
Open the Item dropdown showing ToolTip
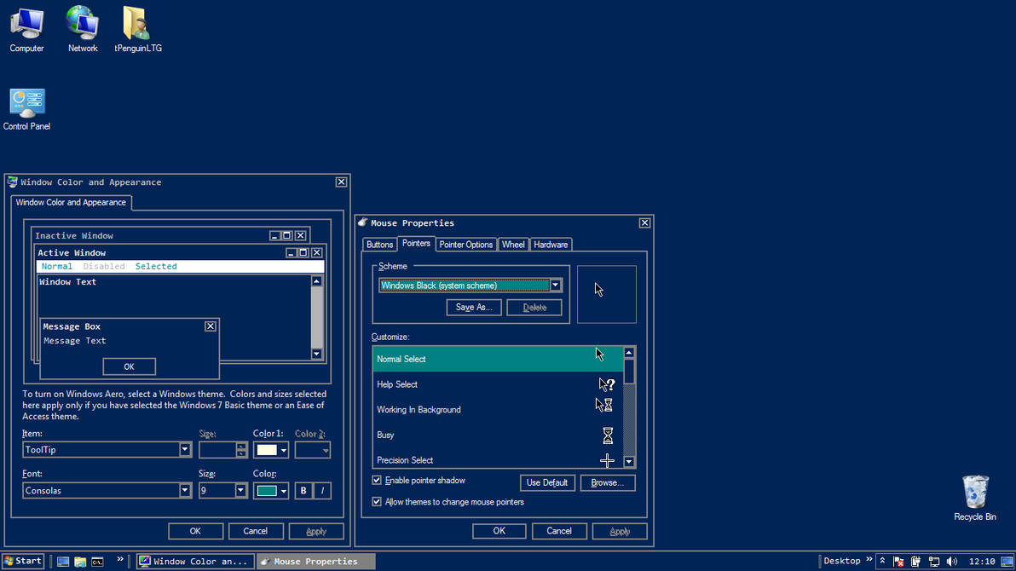point(183,449)
